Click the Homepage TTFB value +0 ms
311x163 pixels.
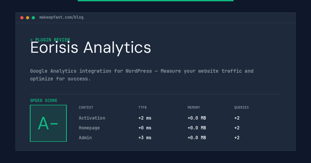(x=145, y=128)
